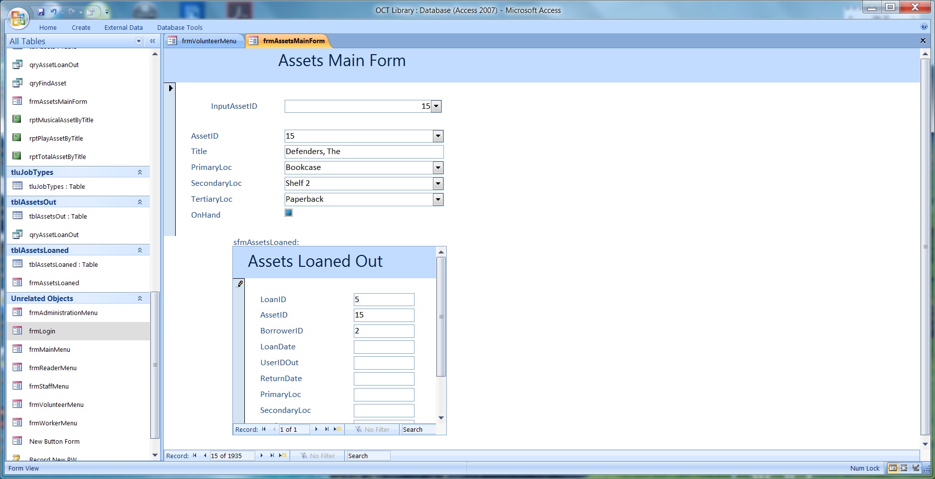This screenshot has width=935, height=479.
Task: Switch to Form View status bar icon
Action: click(x=893, y=468)
